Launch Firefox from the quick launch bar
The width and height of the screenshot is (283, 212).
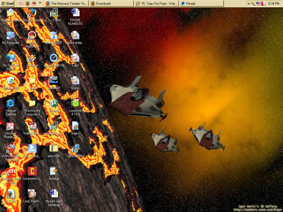(28, 4)
